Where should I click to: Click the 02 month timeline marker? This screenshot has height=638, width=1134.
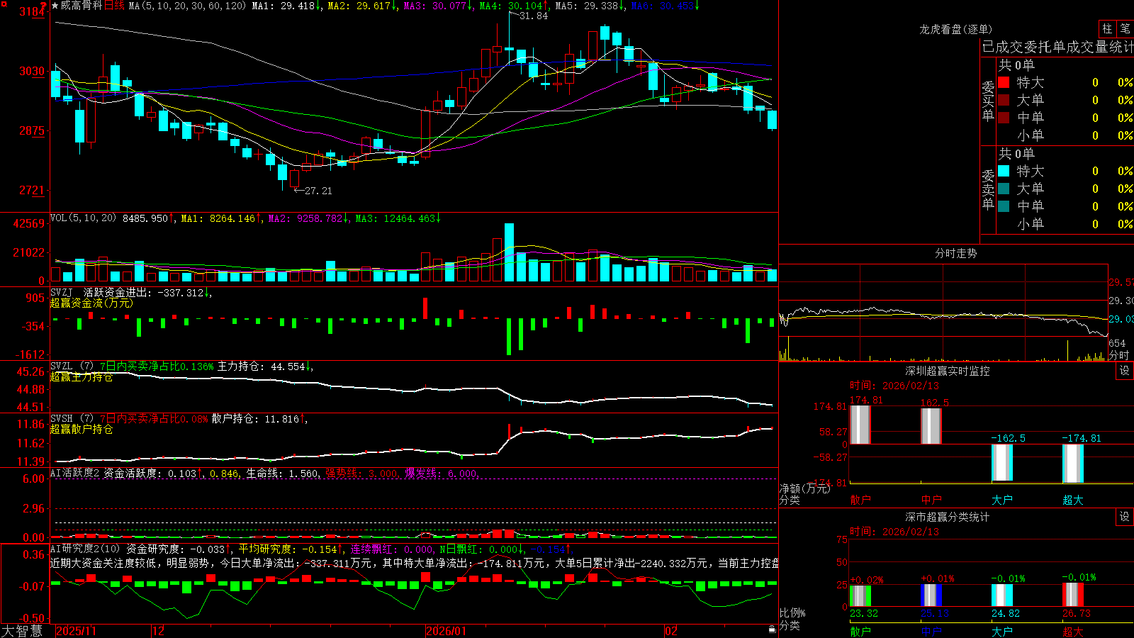(671, 631)
